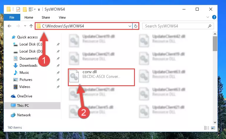
Task: Click the Downloads blue arrow icon
Action: pos(16,66)
